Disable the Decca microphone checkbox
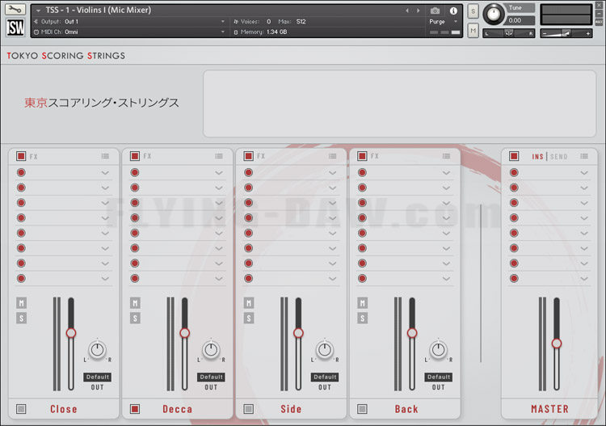This screenshot has height=426, width=606. 135,409
